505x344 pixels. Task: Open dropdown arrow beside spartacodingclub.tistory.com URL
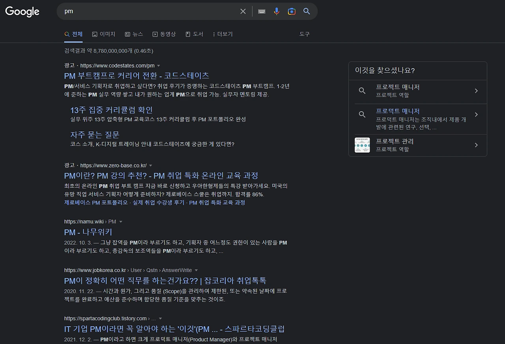(x=160, y=319)
